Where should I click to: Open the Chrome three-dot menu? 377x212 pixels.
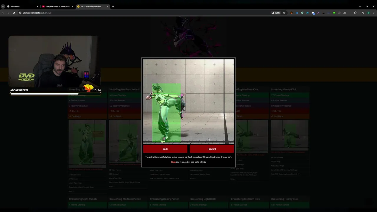[374, 13]
